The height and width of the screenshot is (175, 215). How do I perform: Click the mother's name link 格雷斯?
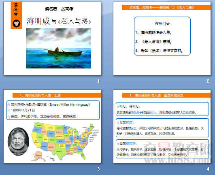pos(131,143)
